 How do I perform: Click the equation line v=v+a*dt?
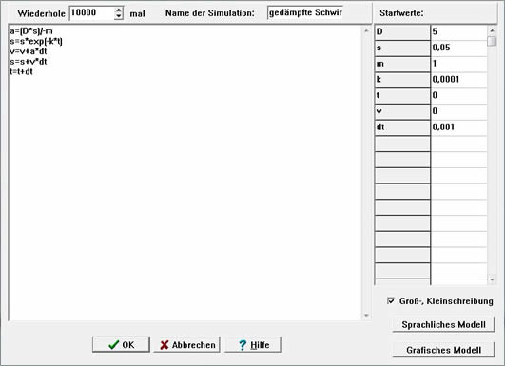pyautogui.click(x=29, y=51)
